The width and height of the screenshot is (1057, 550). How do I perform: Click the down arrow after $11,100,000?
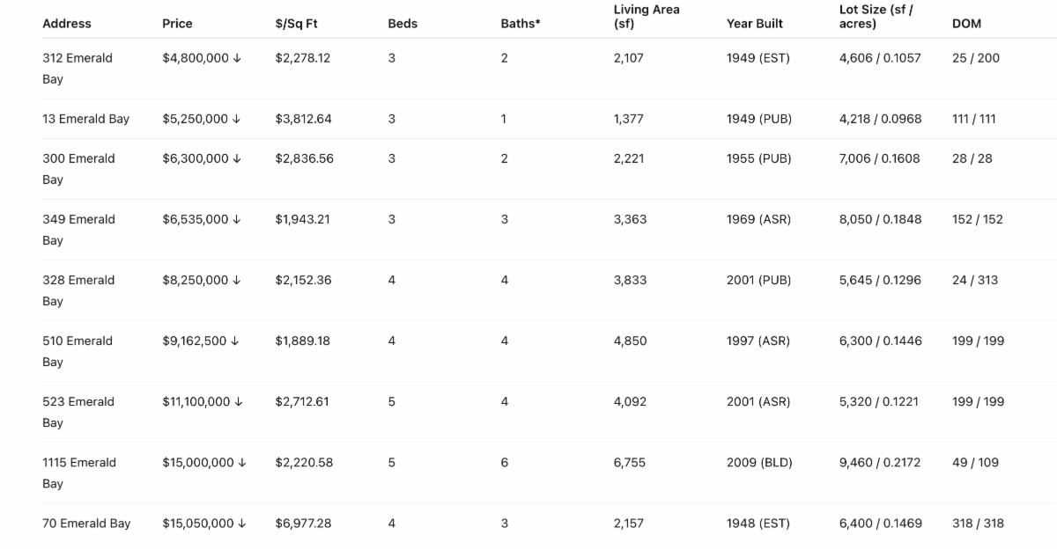tap(238, 402)
